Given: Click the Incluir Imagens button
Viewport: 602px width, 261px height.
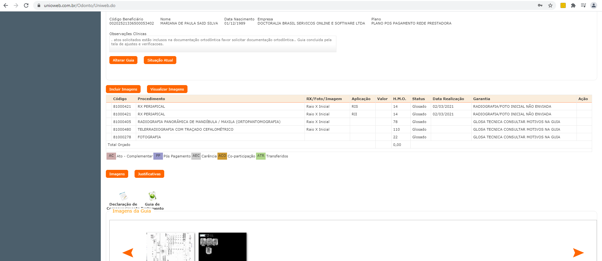Looking at the screenshot, I should [x=123, y=89].
